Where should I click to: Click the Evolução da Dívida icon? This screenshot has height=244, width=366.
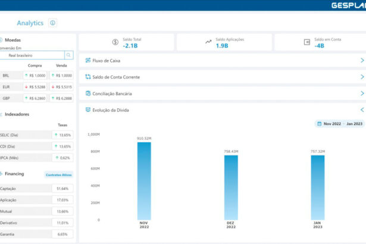point(88,110)
